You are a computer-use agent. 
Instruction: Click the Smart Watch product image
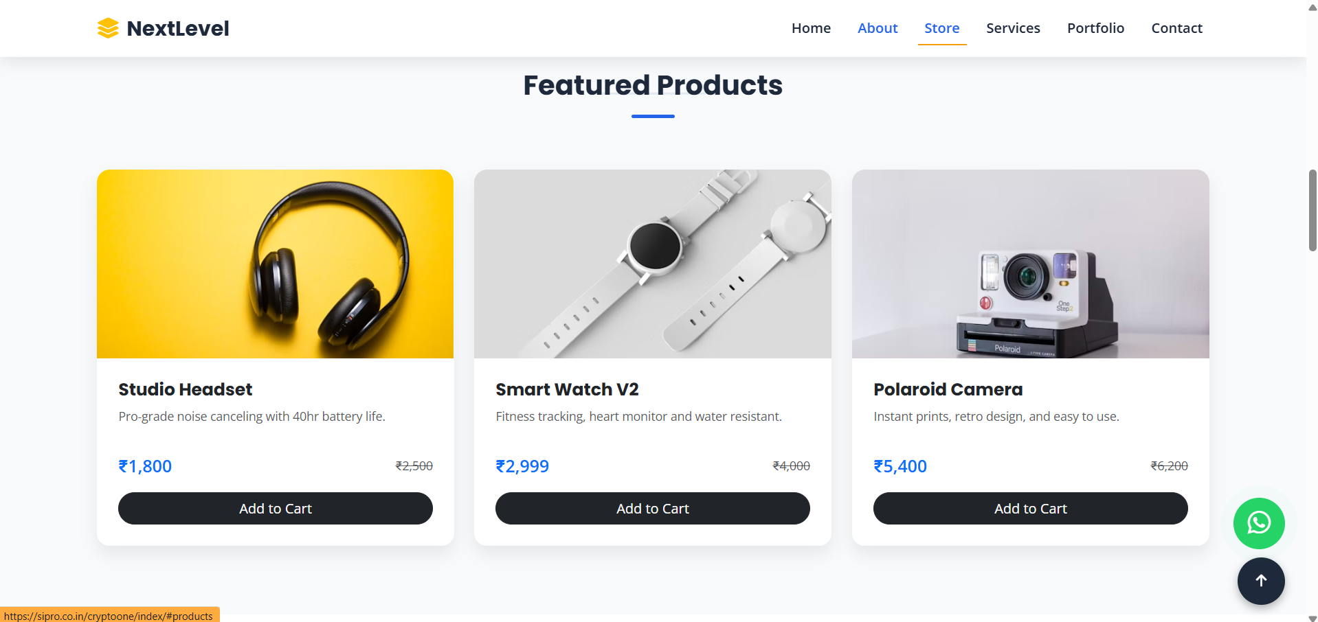(x=653, y=264)
